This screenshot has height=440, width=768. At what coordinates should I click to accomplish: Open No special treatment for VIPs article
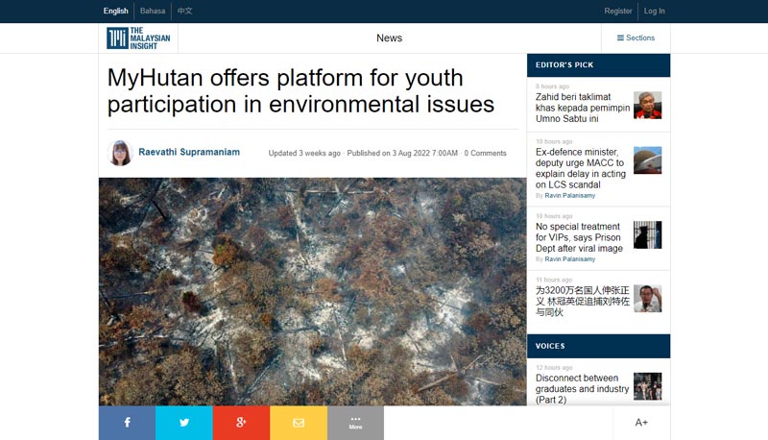[579, 237]
